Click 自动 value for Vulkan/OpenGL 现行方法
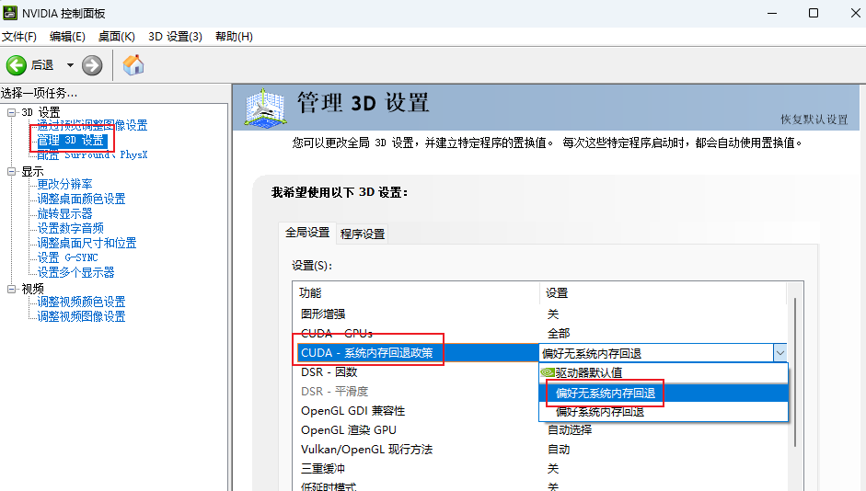866x491 pixels. coord(559,449)
